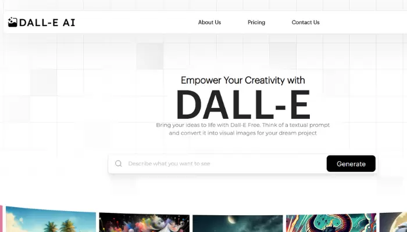Click the DALL-E AI logo icon
Image resolution: width=407 pixels, height=232 pixels.
12,22
